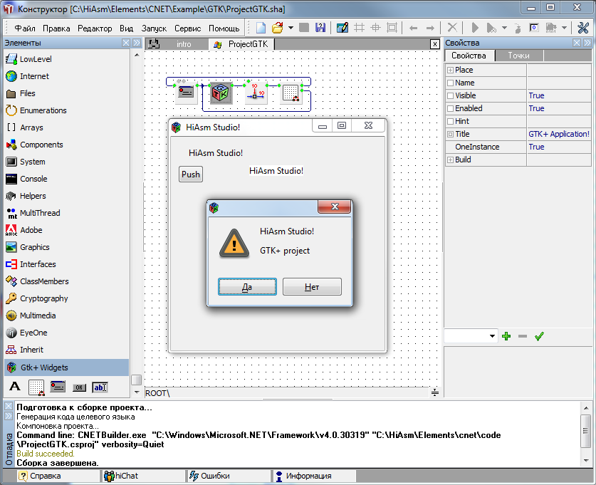Image resolution: width=596 pixels, height=485 pixels.
Task: Pick the Label 'A' widget in palette
Action: 15,387
